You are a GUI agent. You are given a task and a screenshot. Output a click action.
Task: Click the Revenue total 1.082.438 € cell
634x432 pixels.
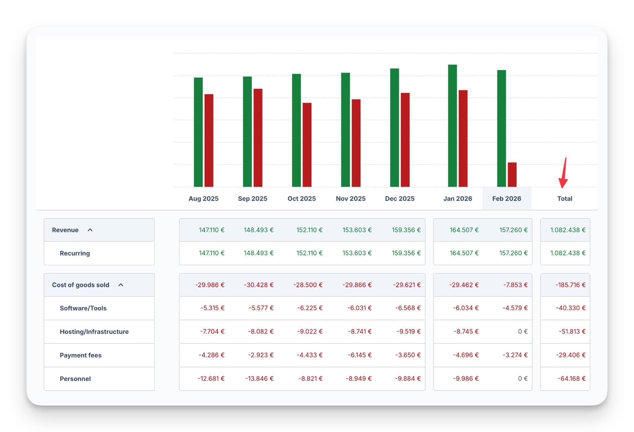click(567, 230)
